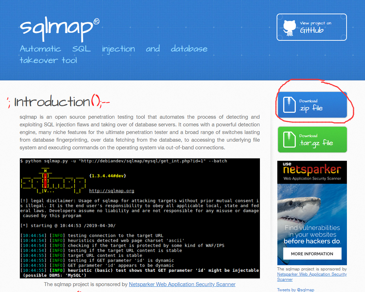Click the python sqlmap.py command line

124,161
